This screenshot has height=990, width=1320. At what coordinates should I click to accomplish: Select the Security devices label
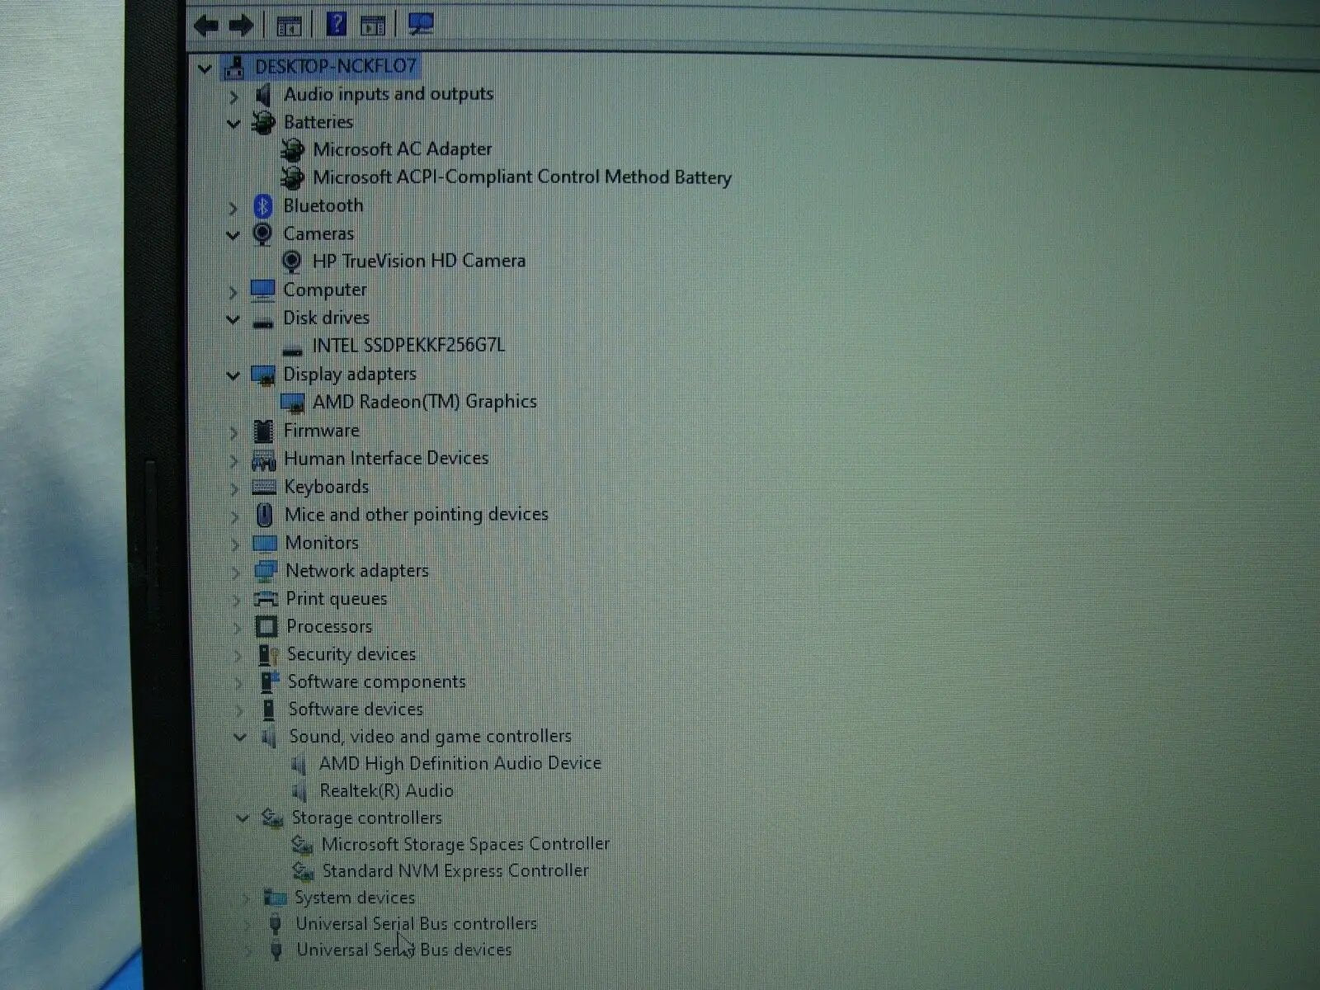click(351, 654)
